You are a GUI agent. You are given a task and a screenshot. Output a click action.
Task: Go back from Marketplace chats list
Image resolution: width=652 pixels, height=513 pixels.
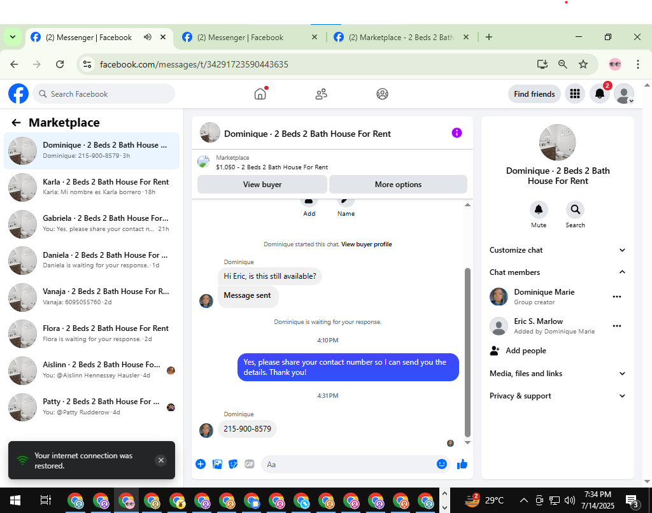click(16, 123)
